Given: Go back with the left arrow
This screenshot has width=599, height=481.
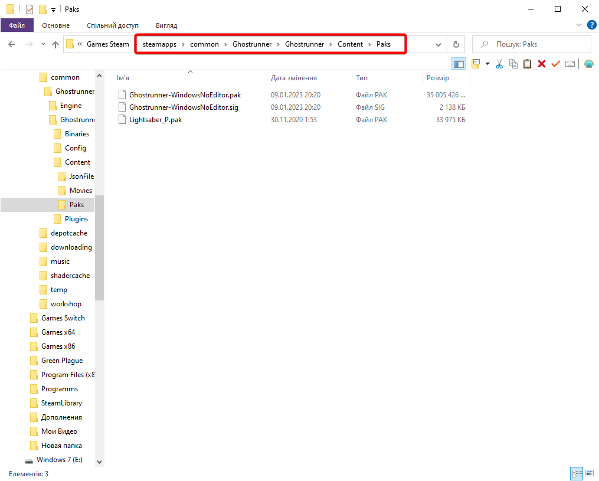Looking at the screenshot, I should [12, 44].
